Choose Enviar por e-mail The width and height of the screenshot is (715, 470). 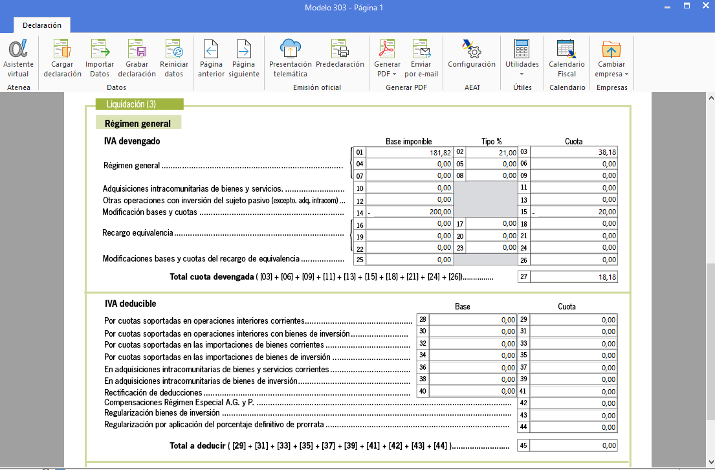coord(421,58)
